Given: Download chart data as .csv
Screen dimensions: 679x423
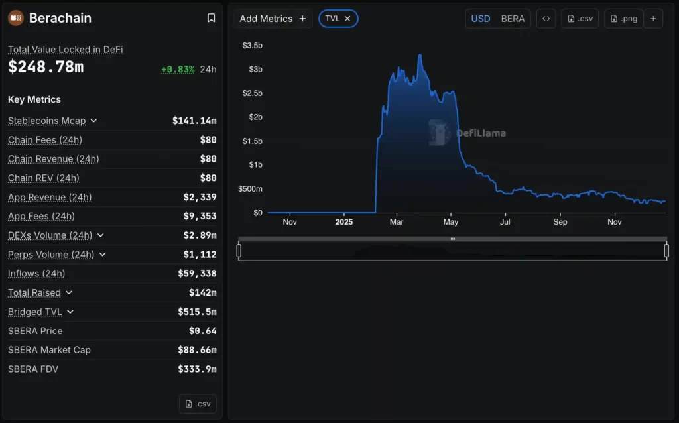Looking at the screenshot, I should tap(580, 19).
